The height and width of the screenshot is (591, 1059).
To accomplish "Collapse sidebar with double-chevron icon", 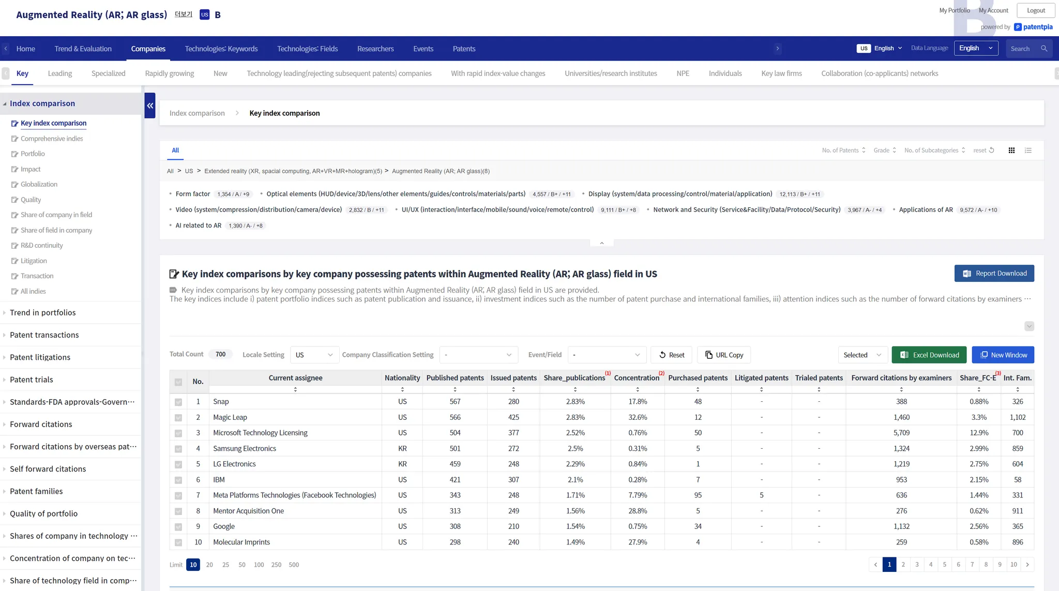I will tap(150, 105).
